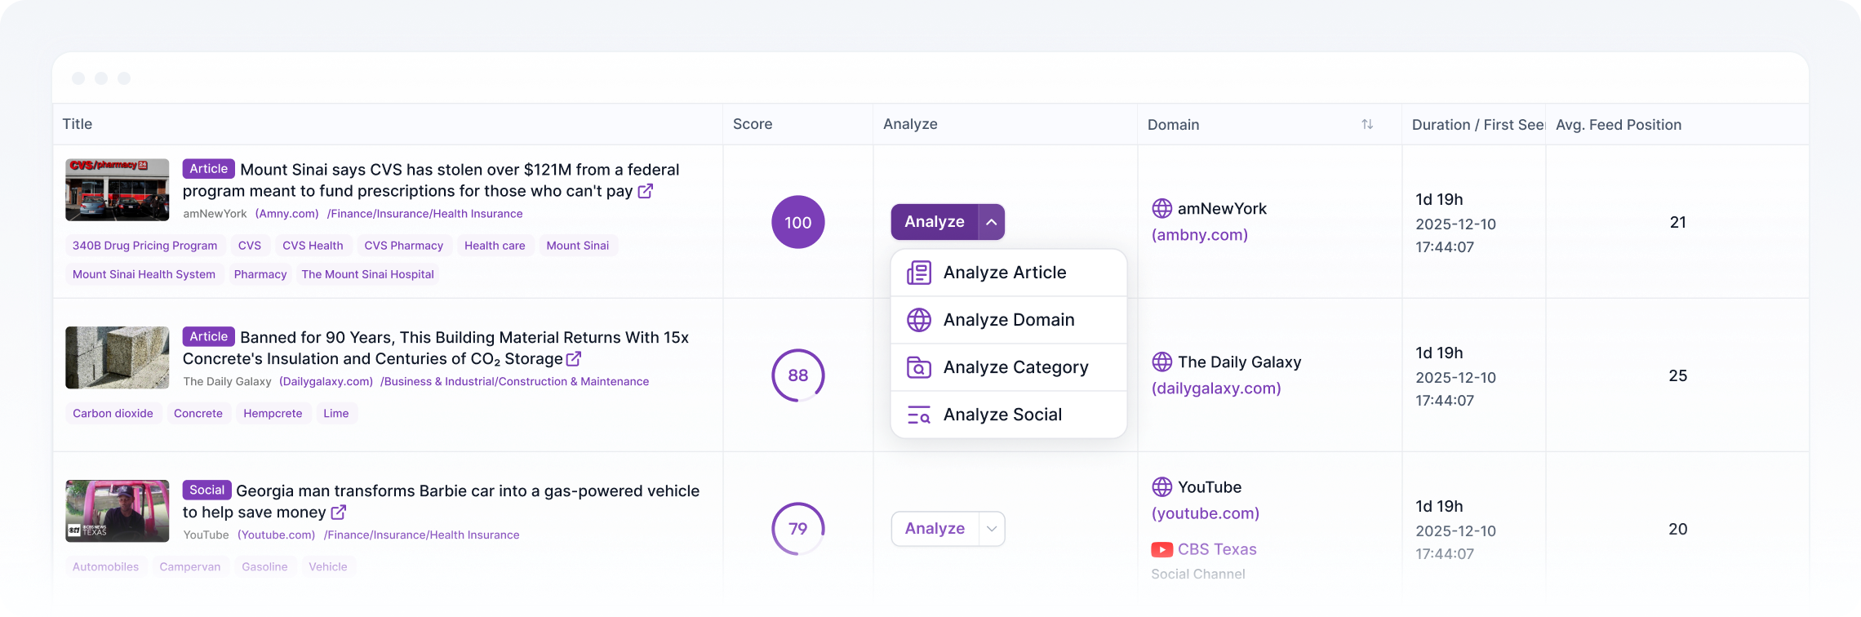This screenshot has width=1861, height=617.
Task: Click the list search icon of Analyze Social
Action: [919, 415]
